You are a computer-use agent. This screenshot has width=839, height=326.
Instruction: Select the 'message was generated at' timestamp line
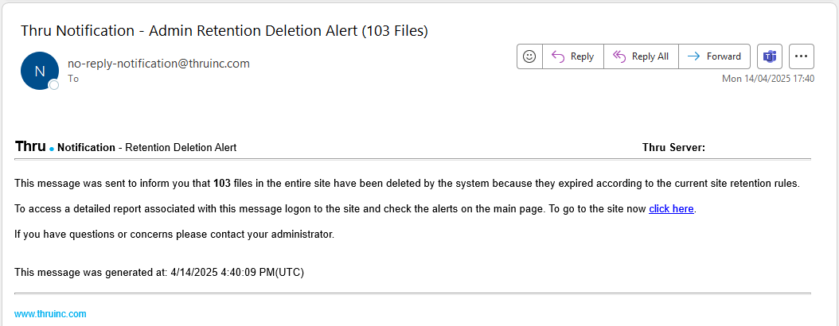[x=159, y=272]
